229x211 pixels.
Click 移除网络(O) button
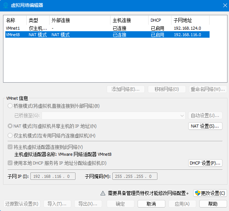(x=167, y=89)
